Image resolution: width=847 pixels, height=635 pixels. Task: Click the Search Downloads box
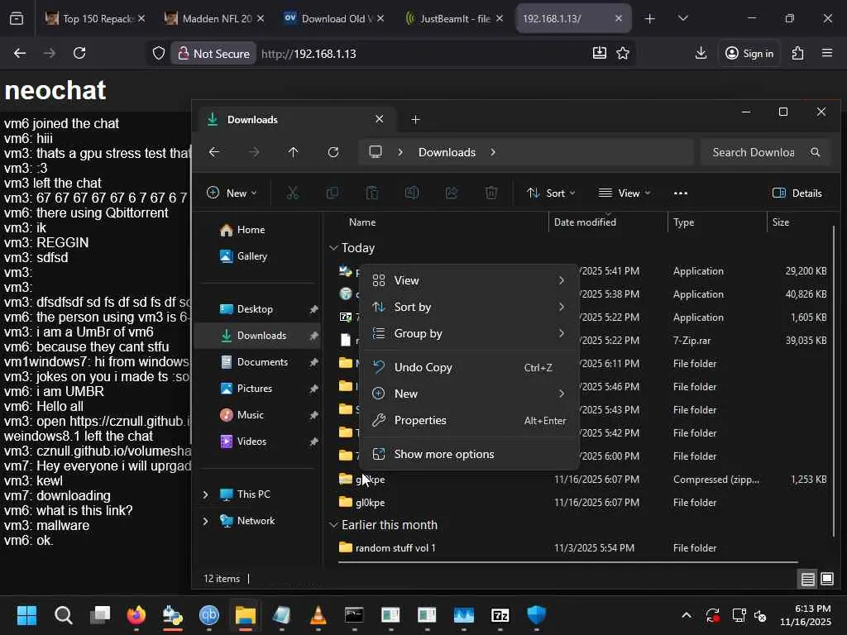(753, 152)
